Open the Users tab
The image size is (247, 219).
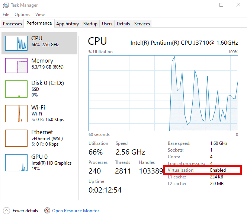tap(107, 24)
